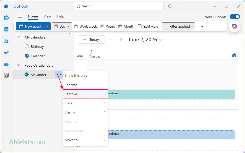Check the Birthdays calendar
This screenshot has width=245, height=153.
pyautogui.click(x=27, y=46)
